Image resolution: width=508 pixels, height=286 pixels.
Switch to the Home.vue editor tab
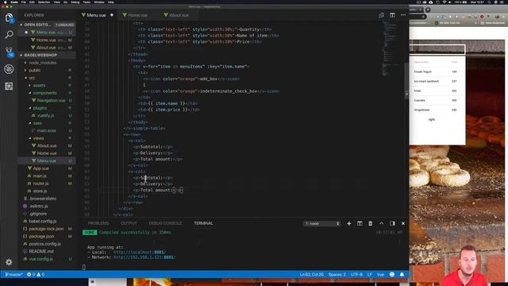[x=137, y=15]
